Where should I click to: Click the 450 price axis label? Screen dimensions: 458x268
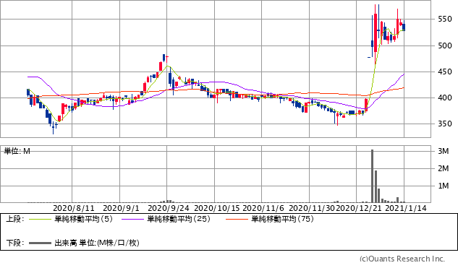445,72
